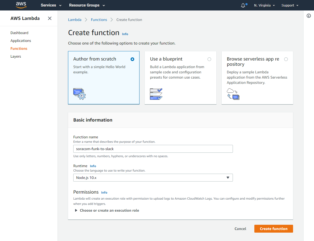The width and height of the screenshot is (314, 241).
Task: Select Browse serverless app repository radio
Action: pyautogui.click(x=286, y=59)
